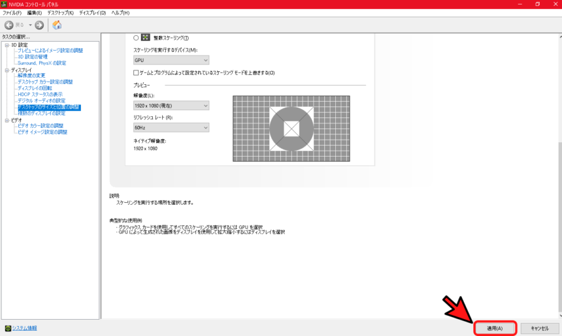Minimize the NVIDIA Control Panel window
The image size is (562, 336).
pos(520,5)
